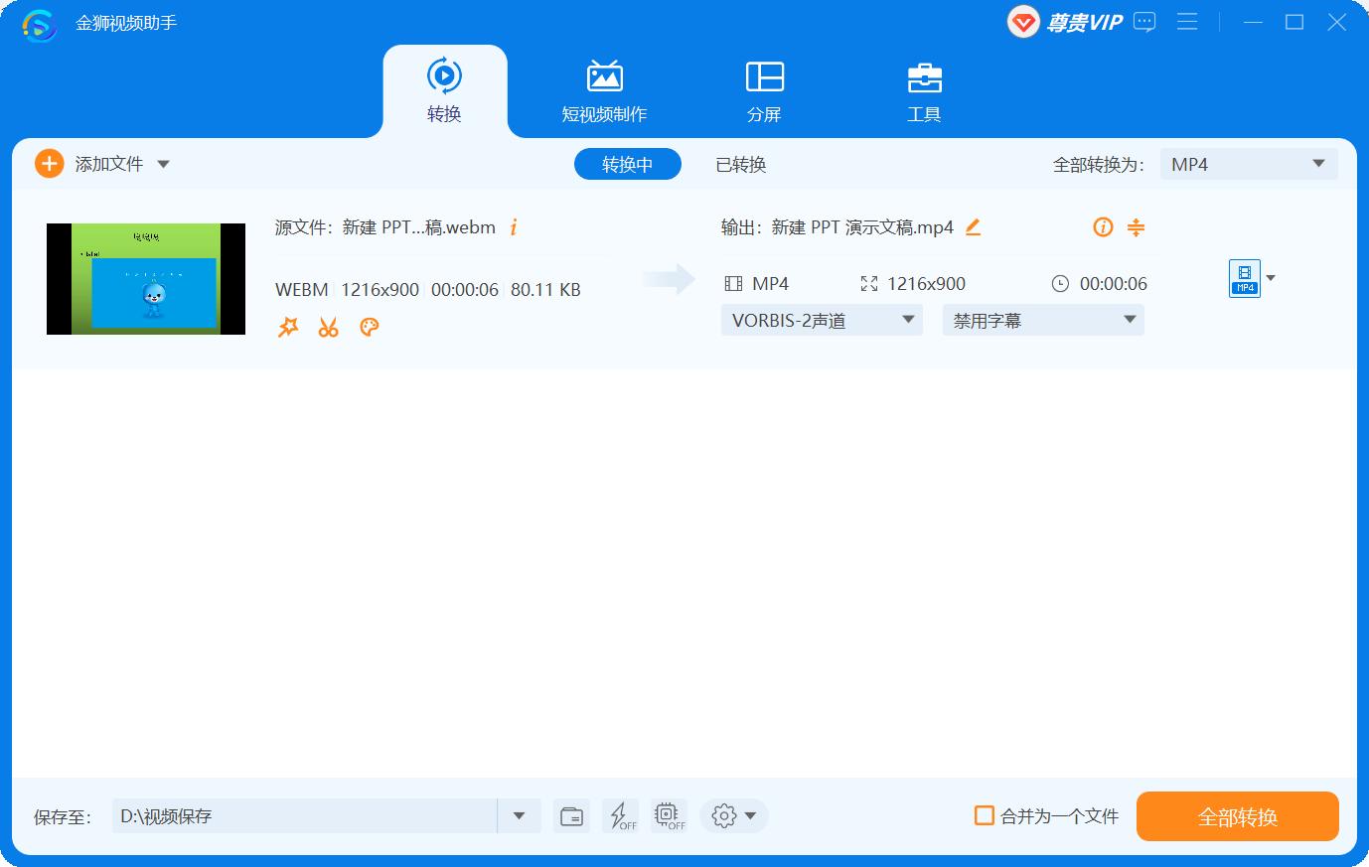Viewport: 1369px width, 867px height.
Task: Open the 工具 tab
Action: 924,89
